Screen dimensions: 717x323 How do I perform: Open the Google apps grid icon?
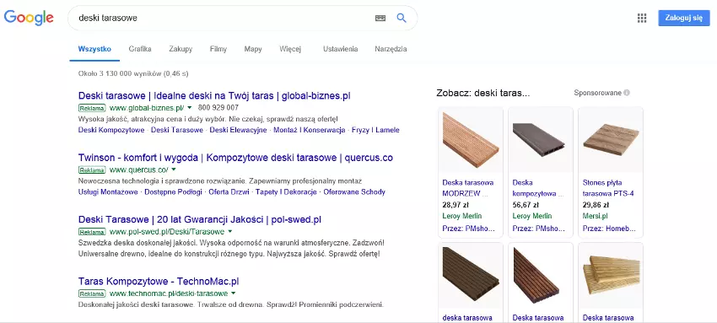642,18
